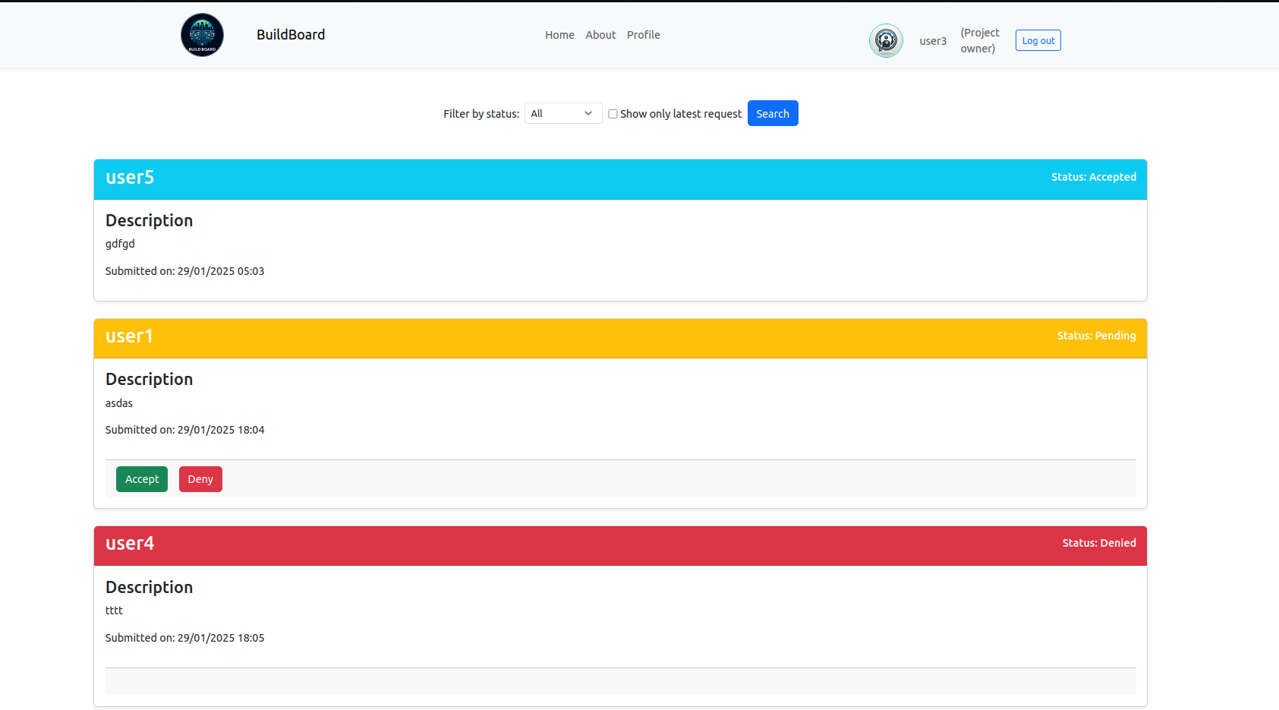
Task: Enable the Show only latest request checkbox
Action: coord(613,114)
